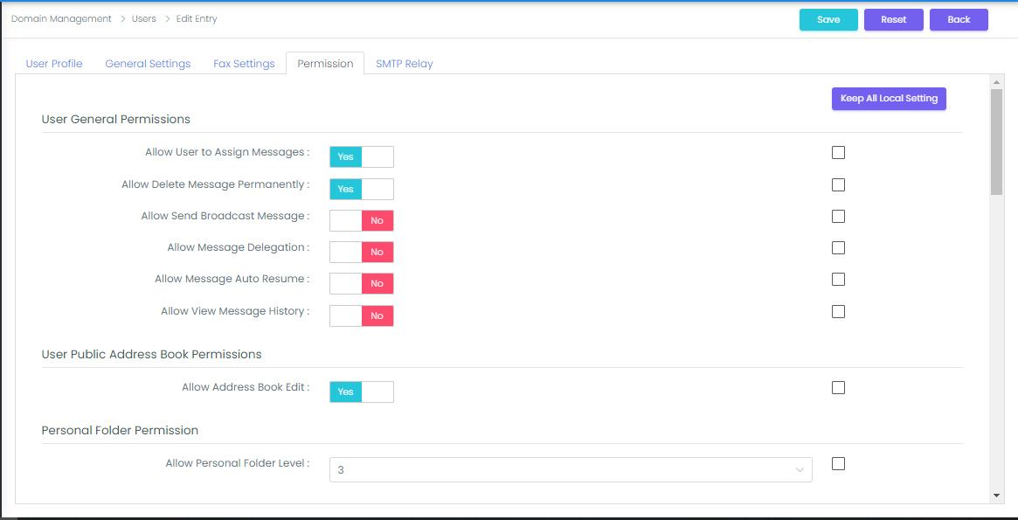Click the Reset button
This screenshot has height=520, width=1018.
(893, 19)
